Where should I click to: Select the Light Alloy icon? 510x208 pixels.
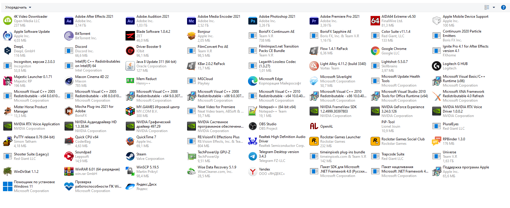point(314,66)
